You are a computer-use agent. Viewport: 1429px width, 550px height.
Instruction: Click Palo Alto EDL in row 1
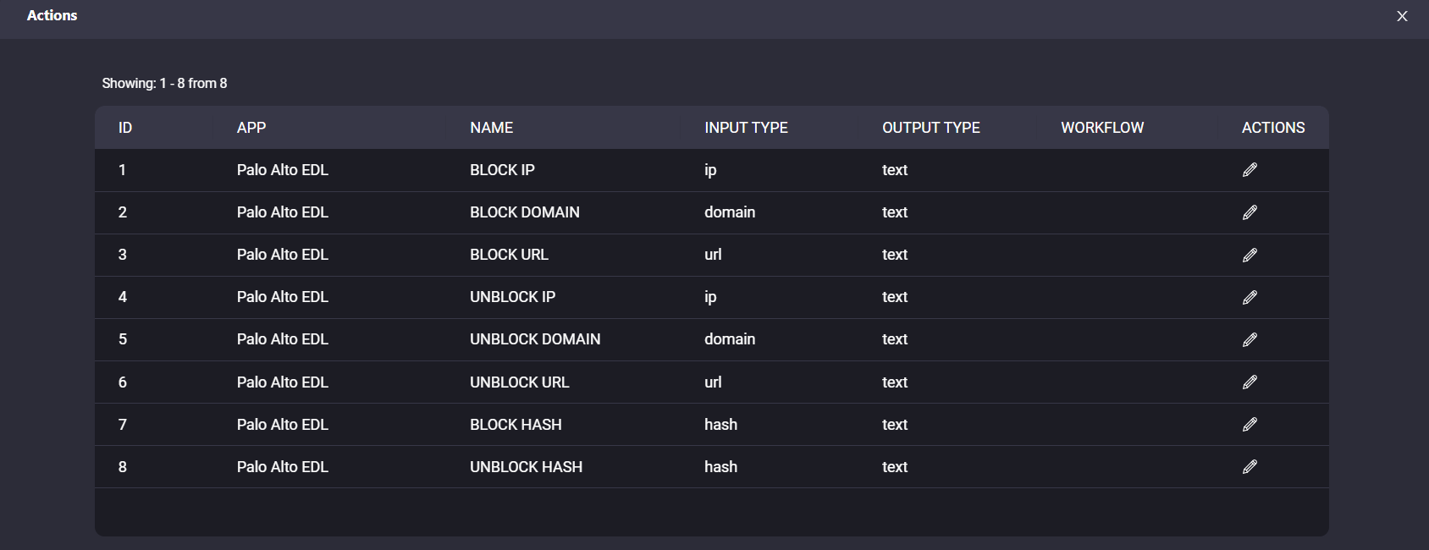pos(283,170)
